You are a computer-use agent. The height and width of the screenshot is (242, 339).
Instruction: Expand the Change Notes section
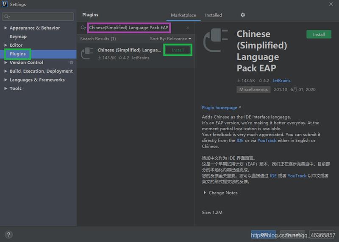(205, 193)
